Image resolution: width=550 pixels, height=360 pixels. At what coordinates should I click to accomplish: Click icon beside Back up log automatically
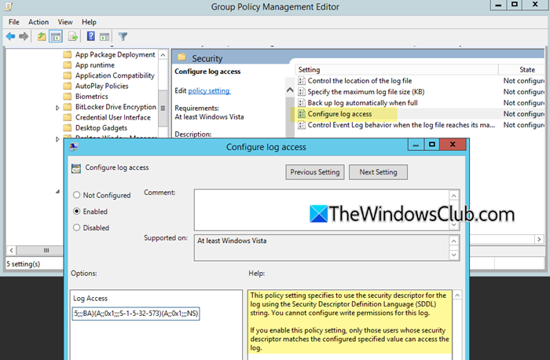pos(301,103)
